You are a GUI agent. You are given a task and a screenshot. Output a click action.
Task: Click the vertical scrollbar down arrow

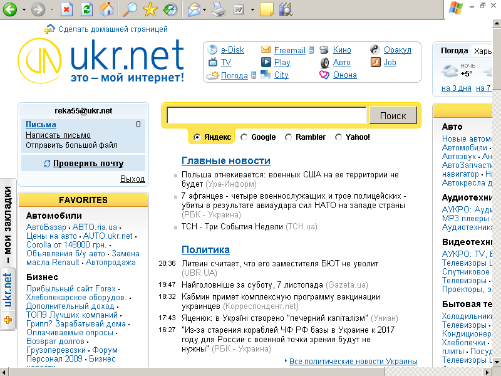pyautogui.click(x=497, y=362)
